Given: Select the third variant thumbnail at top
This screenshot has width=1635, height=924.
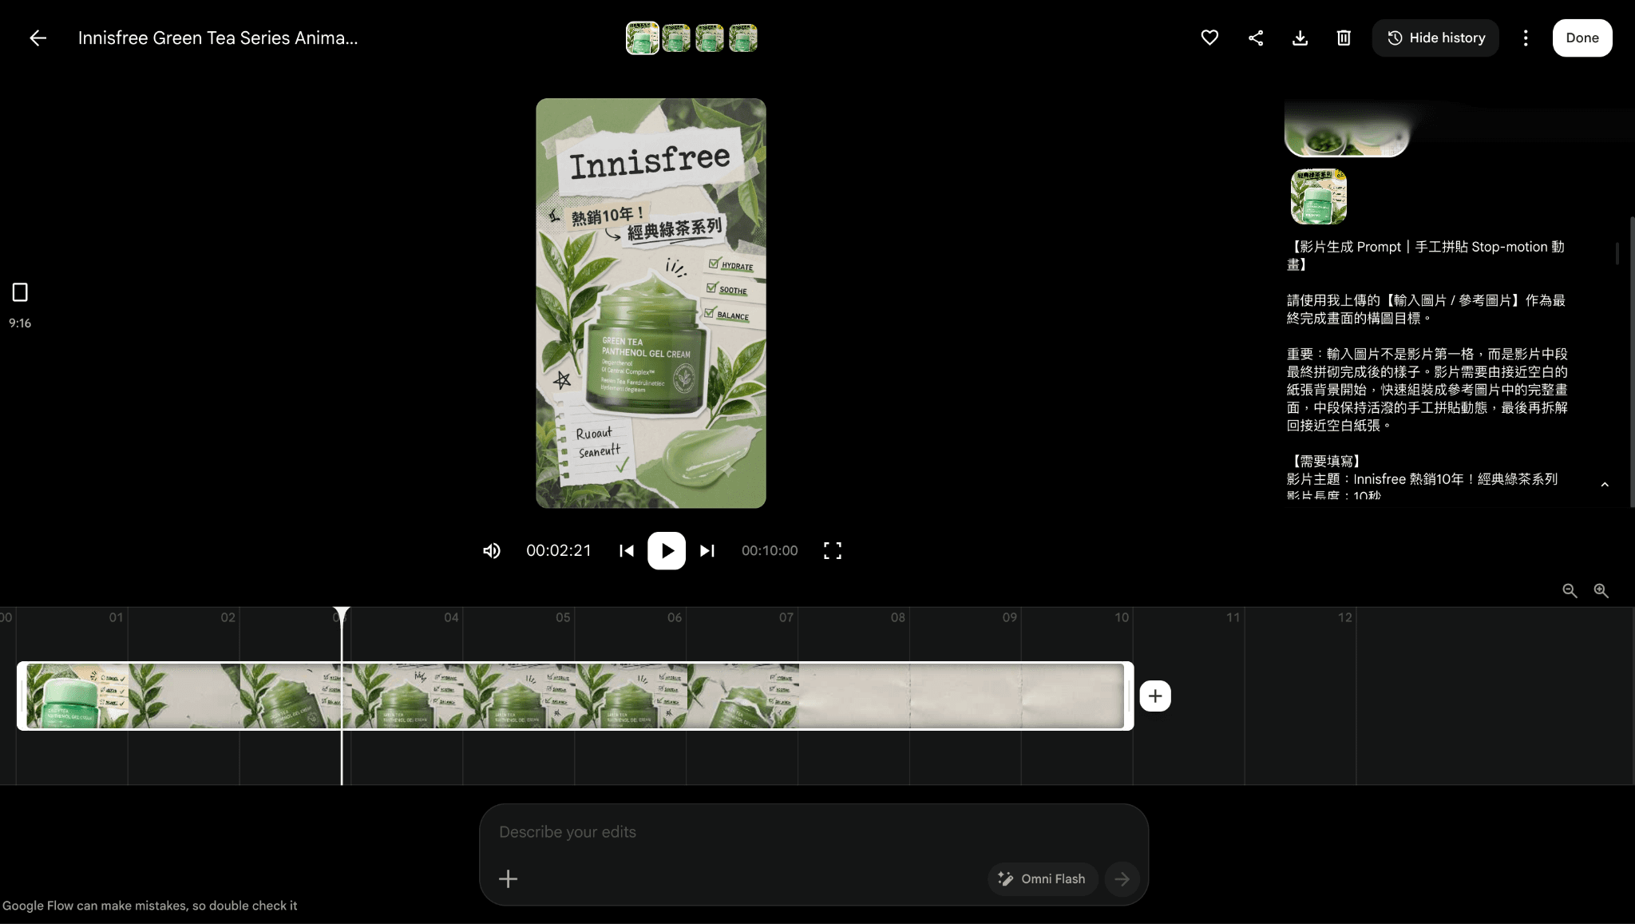Looking at the screenshot, I should [710, 38].
